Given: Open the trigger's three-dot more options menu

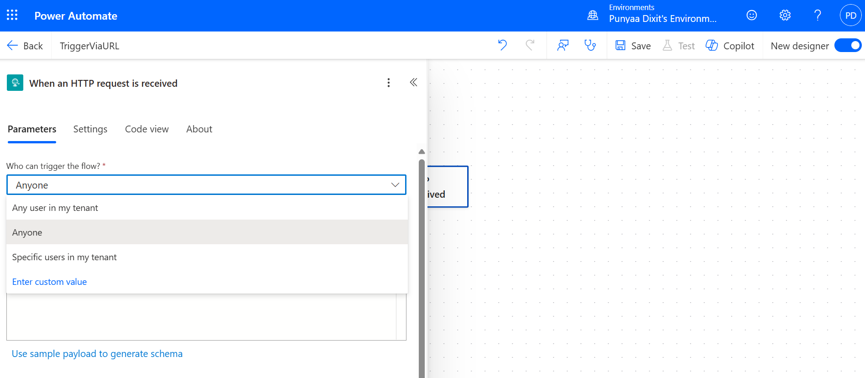Looking at the screenshot, I should click(x=389, y=83).
